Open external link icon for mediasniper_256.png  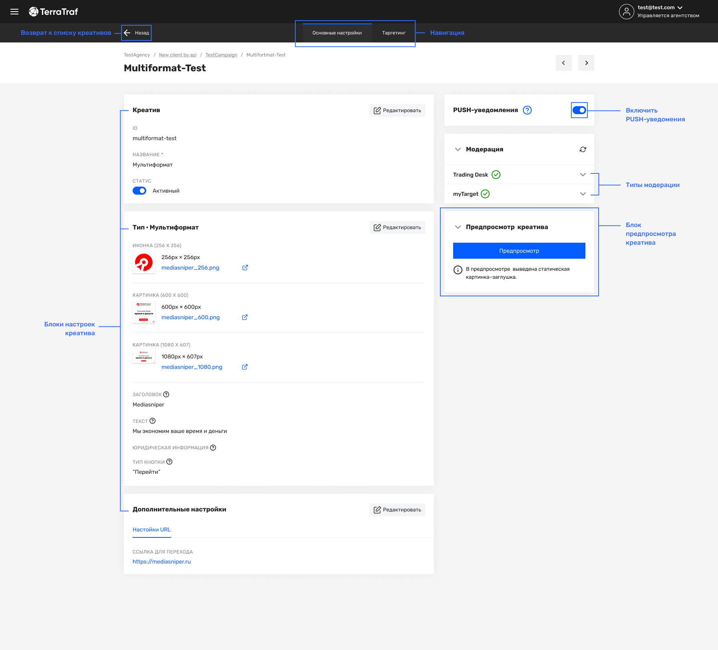coord(245,268)
